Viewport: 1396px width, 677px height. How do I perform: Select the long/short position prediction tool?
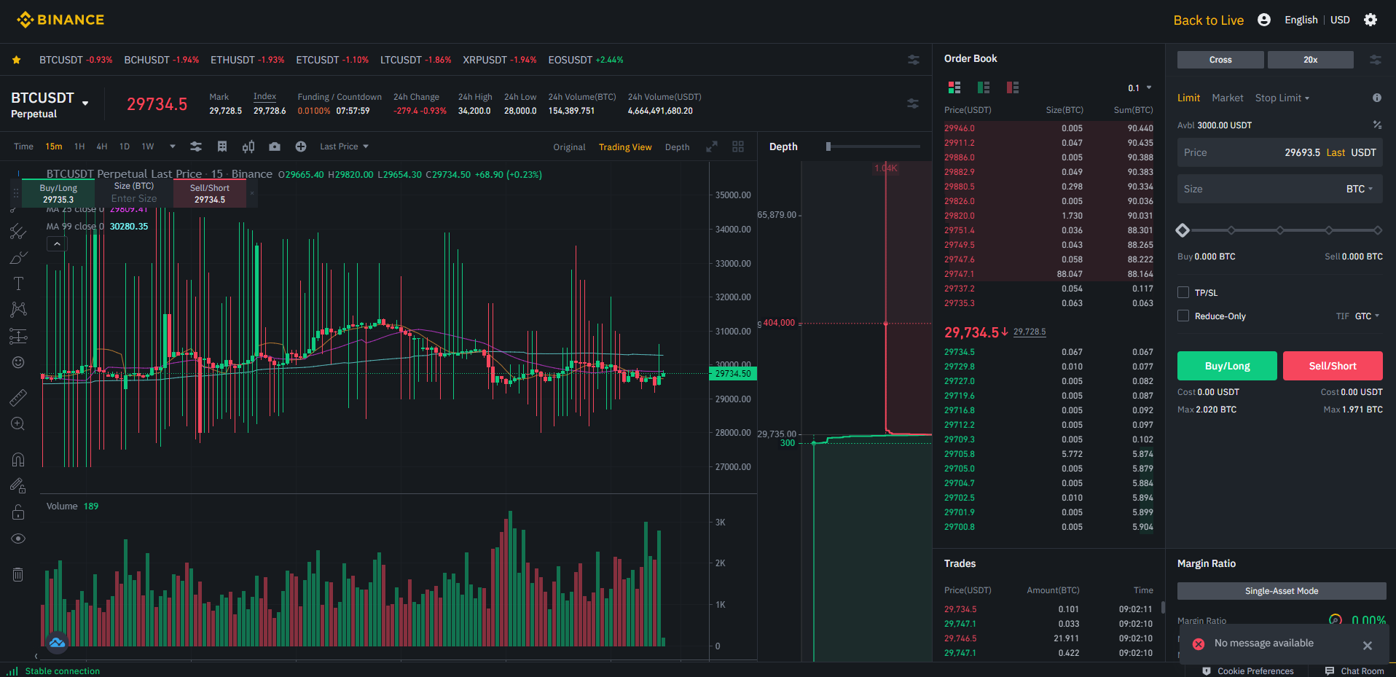(x=18, y=336)
